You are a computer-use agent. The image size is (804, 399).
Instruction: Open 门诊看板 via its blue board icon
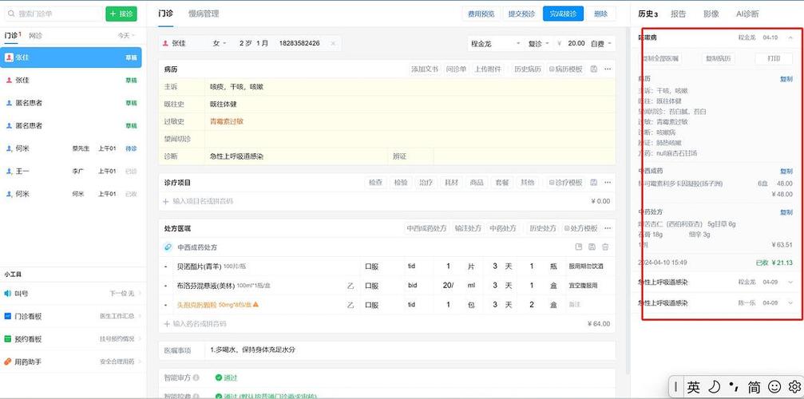[8, 316]
